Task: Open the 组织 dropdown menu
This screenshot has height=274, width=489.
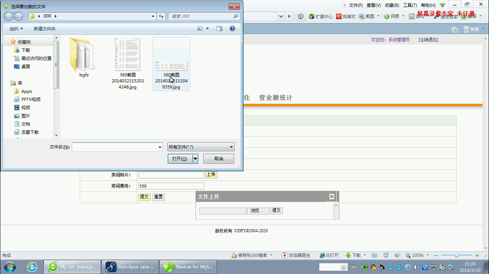Action: [16, 29]
